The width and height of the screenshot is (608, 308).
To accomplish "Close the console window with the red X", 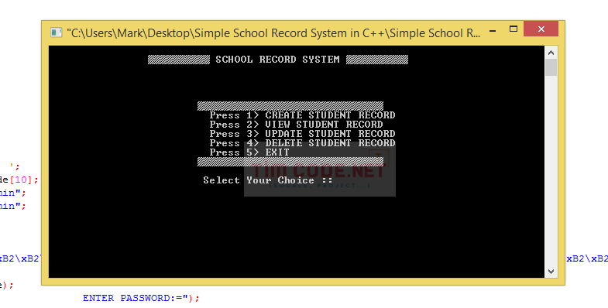I will tap(541, 29).
